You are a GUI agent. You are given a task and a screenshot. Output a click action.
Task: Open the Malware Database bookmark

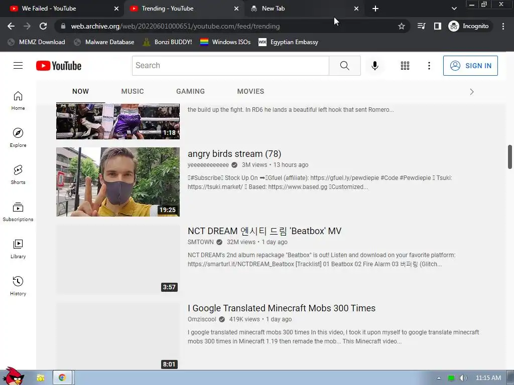click(104, 42)
